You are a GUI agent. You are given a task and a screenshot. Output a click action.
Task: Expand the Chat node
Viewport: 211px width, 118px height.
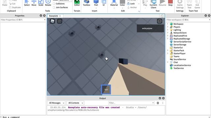(168, 62)
